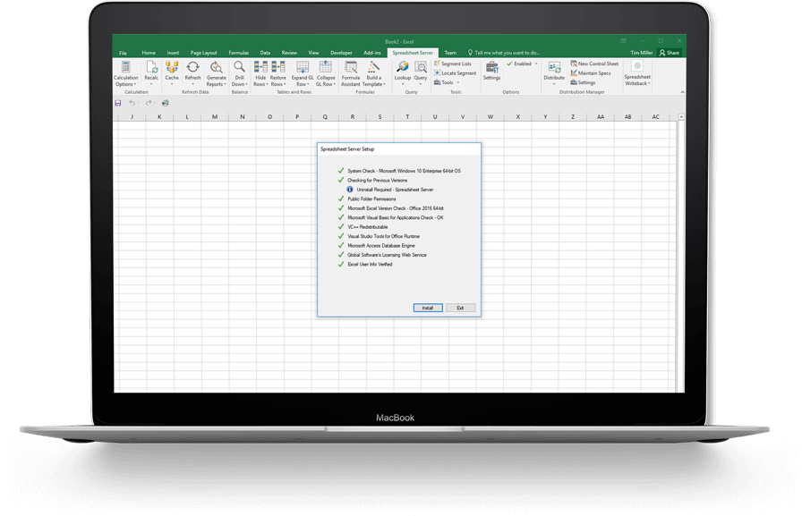The image size is (802, 516).
Task: Open Settings in the Options group
Action: coord(491,71)
